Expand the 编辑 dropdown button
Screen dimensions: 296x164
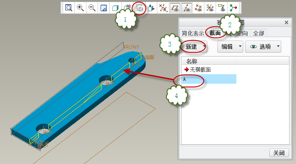click(x=230, y=47)
